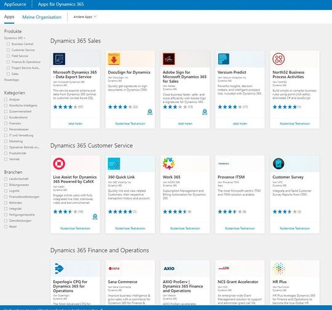
Task: Click the North52 Business Process Activities icon
Action: 279,59
